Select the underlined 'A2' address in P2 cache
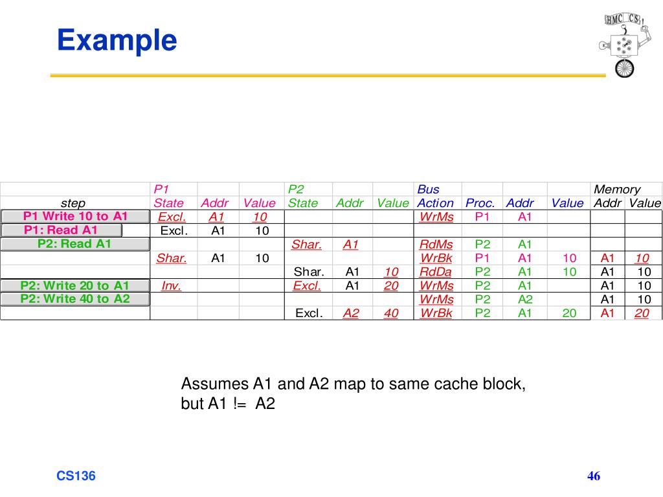Image resolution: width=663 pixels, height=497 pixels. [x=351, y=313]
